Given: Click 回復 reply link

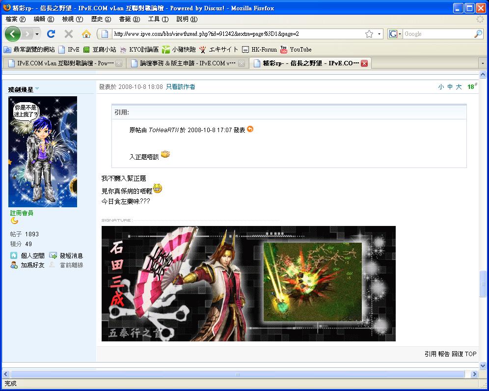Looking at the screenshot, I should coord(458,354).
